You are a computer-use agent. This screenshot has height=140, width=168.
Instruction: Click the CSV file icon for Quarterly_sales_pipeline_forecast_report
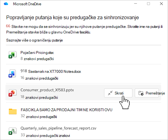click(x=12, y=131)
